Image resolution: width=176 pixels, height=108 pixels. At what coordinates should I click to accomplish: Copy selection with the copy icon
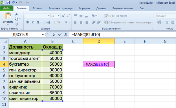coord(16,19)
